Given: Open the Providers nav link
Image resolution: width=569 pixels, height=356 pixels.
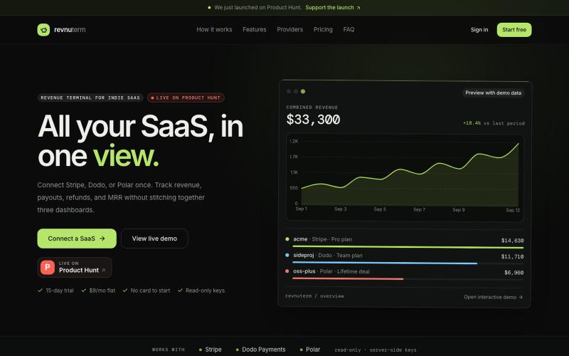Looking at the screenshot, I should coord(289,29).
